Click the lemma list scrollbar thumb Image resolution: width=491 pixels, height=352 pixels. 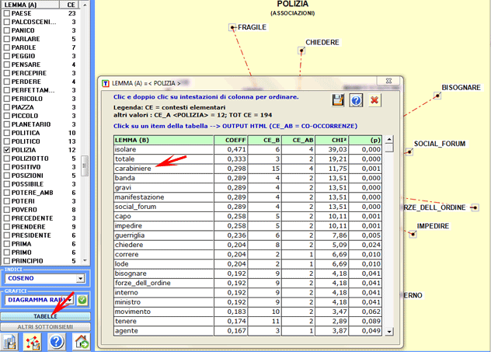[85, 166]
